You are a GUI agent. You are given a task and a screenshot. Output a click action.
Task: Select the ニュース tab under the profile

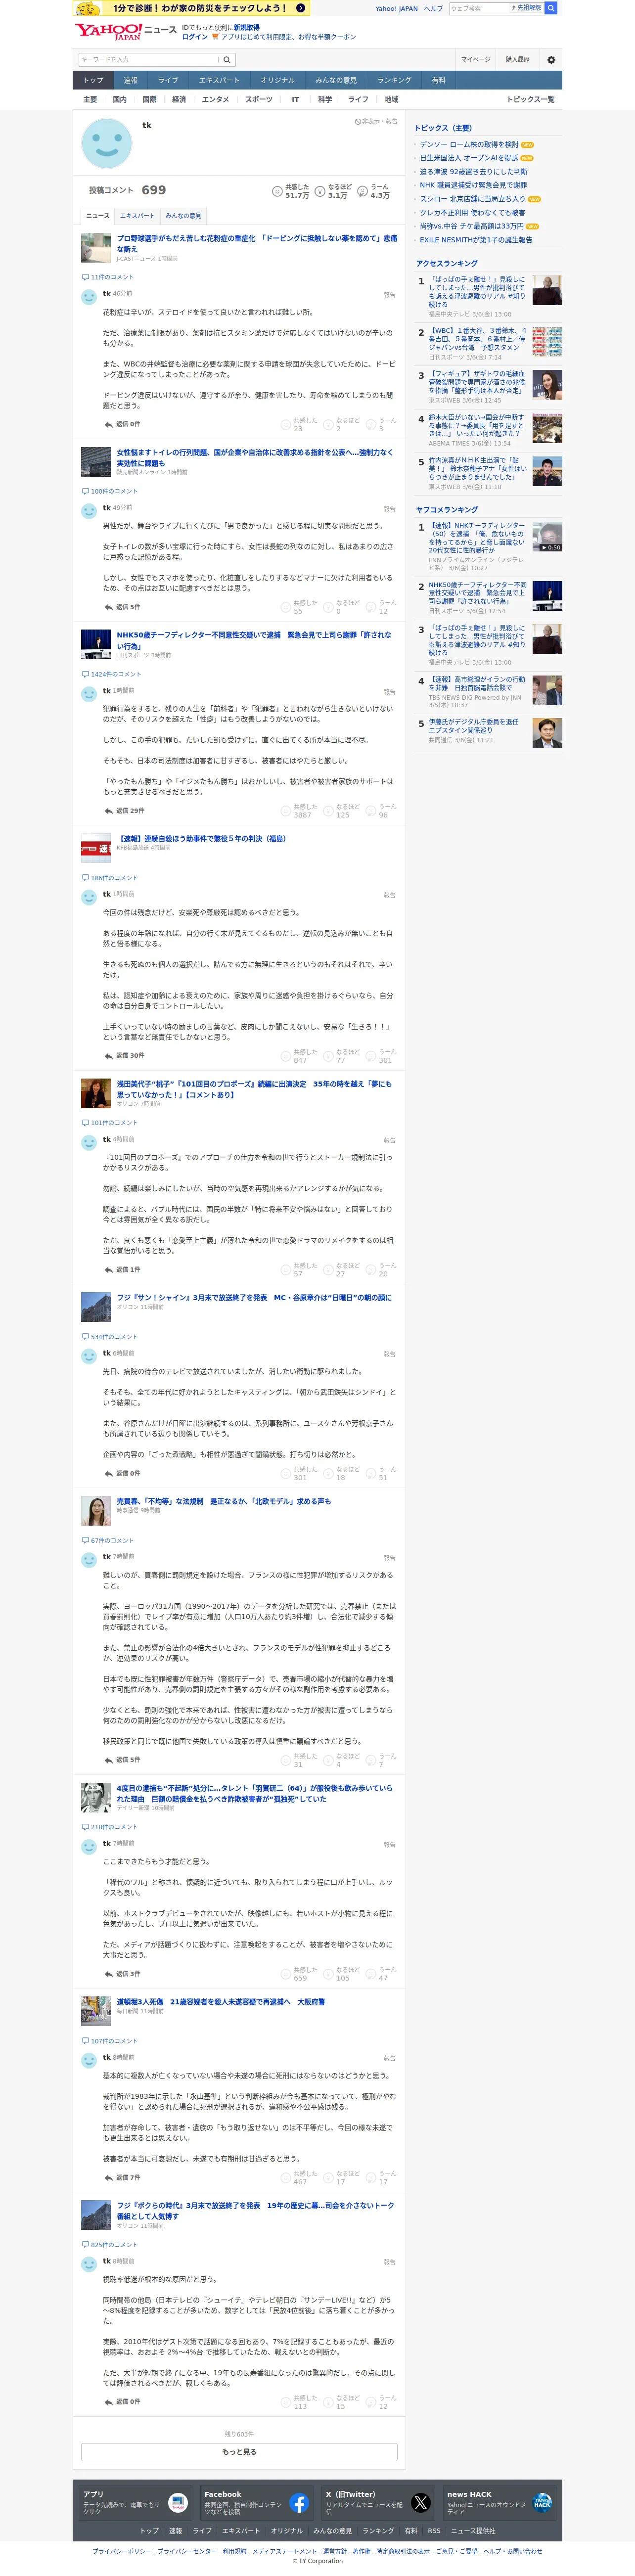pyautogui.click(x=98, y=216)
